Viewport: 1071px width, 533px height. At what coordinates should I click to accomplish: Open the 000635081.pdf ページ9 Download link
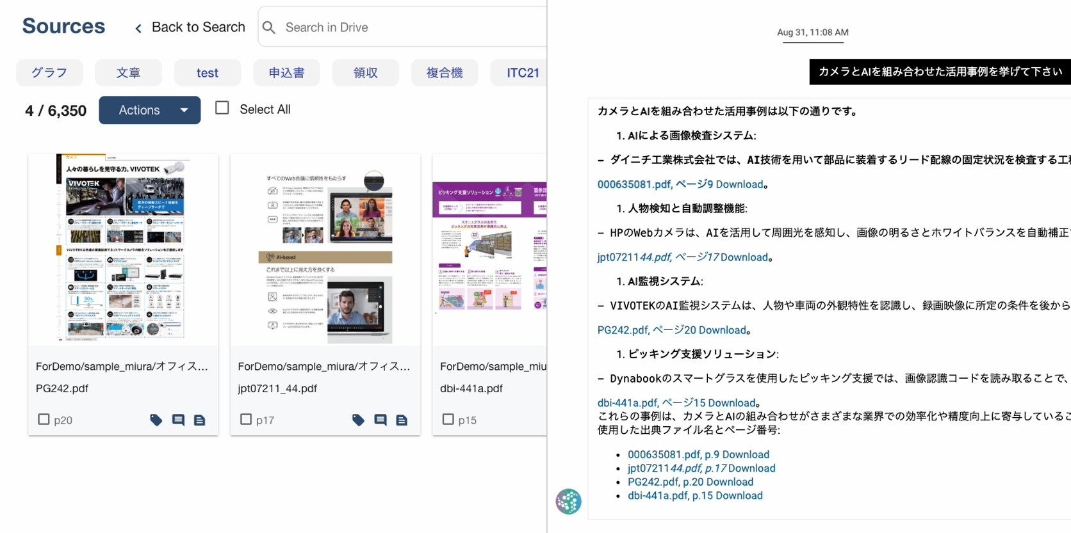(680, 184)
